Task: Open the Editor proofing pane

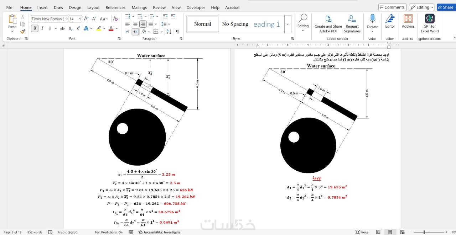Action: point(390,21)
